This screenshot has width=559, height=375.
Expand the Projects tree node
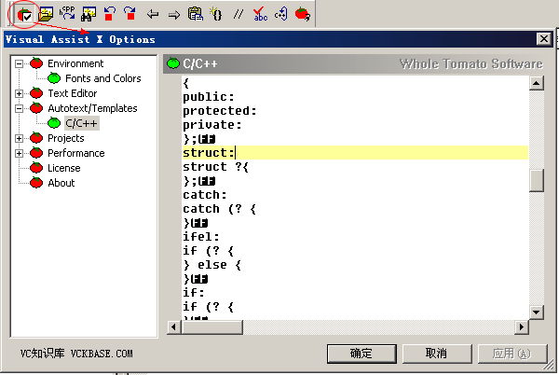pos(19,138)
